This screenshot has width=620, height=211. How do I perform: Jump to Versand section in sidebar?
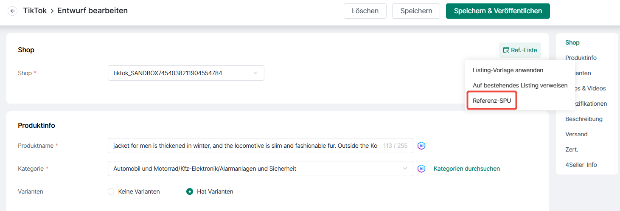point(576,134)
